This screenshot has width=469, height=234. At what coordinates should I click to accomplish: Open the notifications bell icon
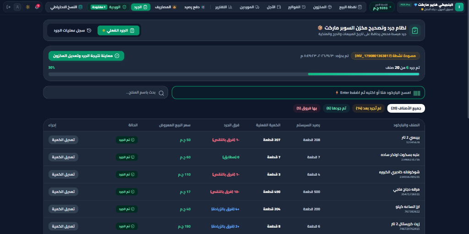point(37,7)
